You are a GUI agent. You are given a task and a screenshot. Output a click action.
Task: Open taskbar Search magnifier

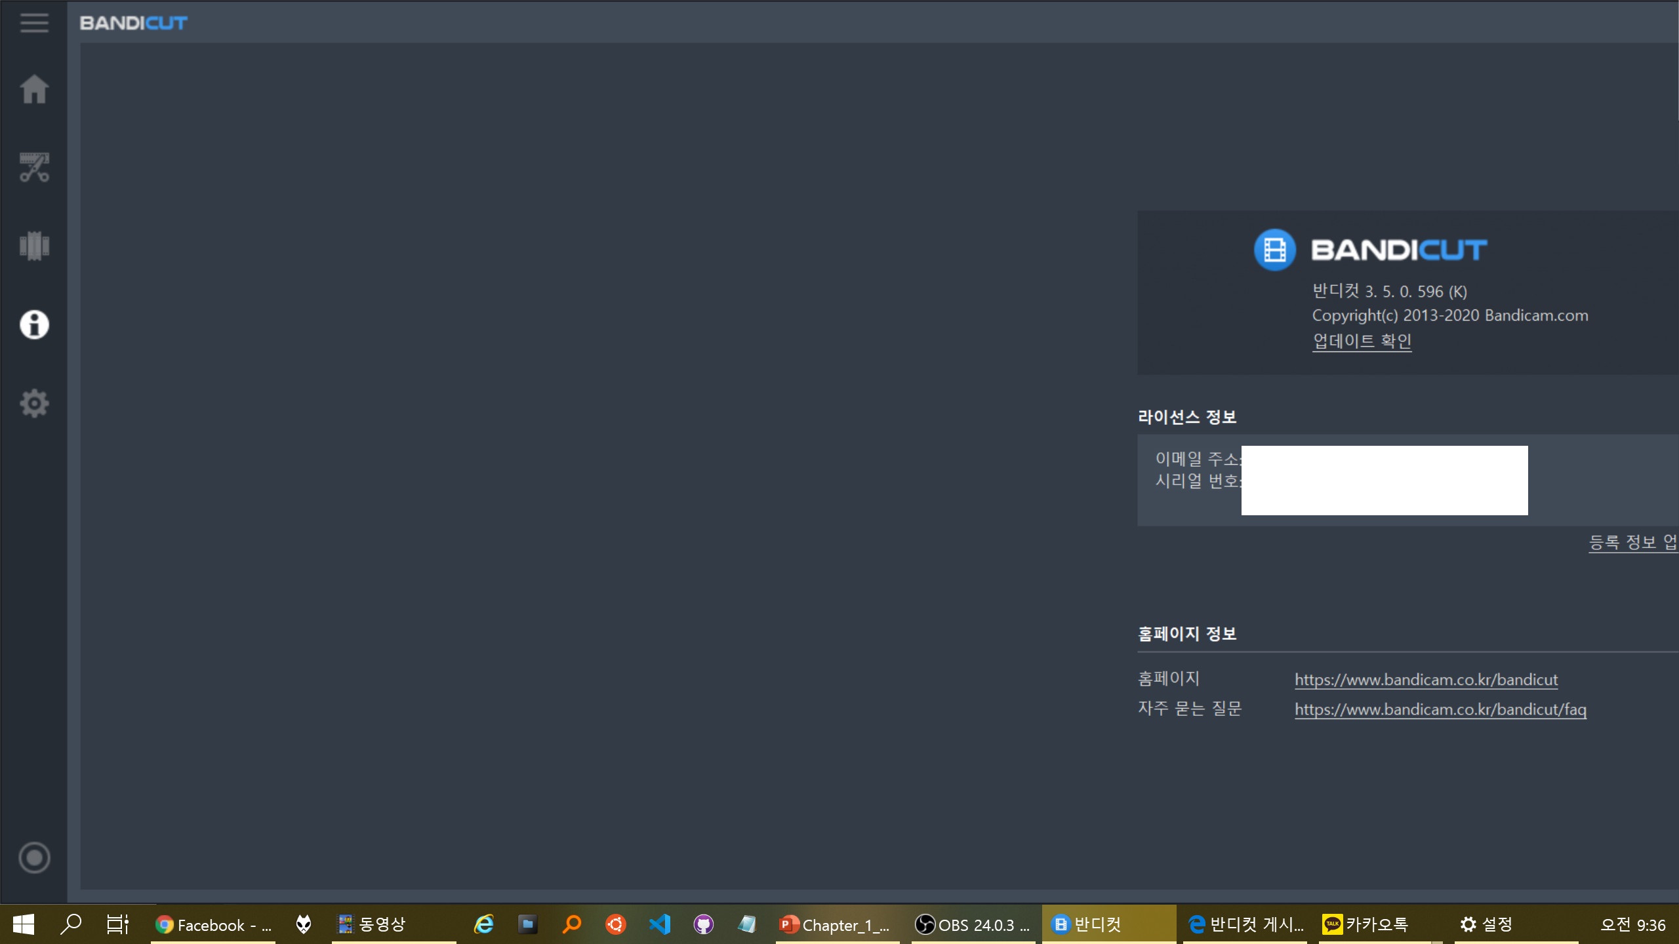click(x=71, y=924)
